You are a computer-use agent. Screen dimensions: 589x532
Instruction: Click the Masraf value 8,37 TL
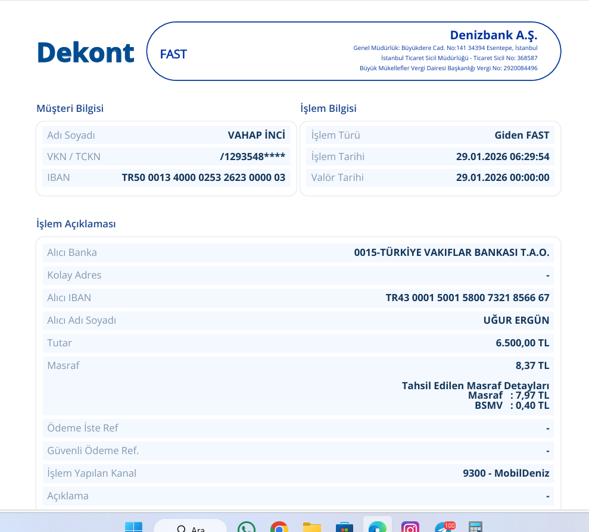coord(532,365)
